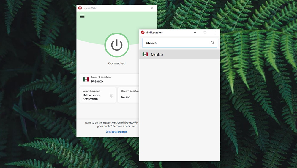Click the VPN Locations title bar logo
Image resolution: width=297 pixels, height=168 pixels.
(x=143, y=33)
